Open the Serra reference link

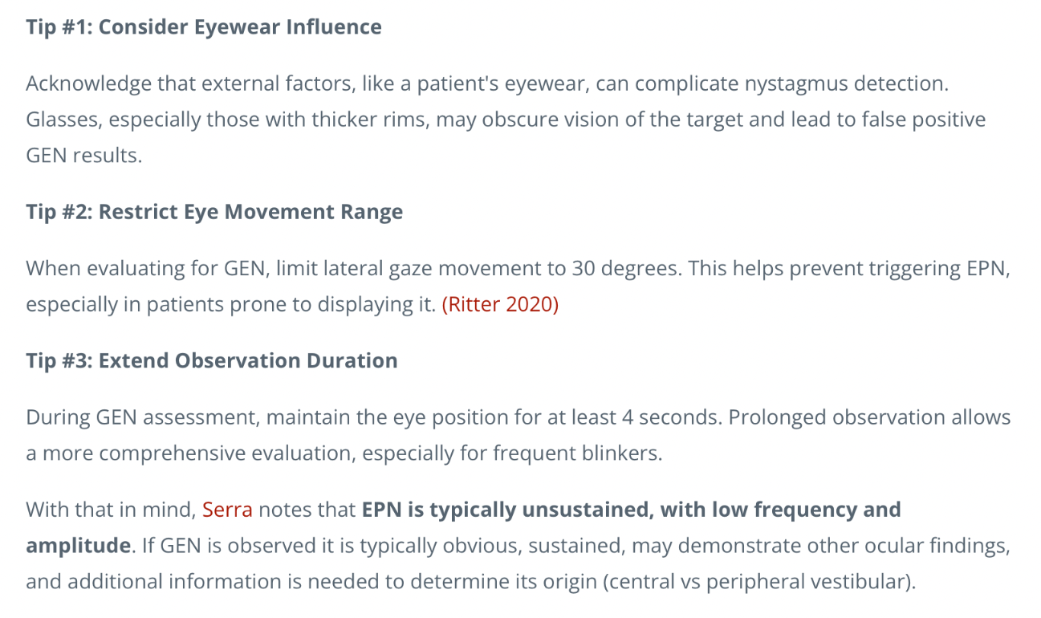pyautogui.click(x=227, y=510)
